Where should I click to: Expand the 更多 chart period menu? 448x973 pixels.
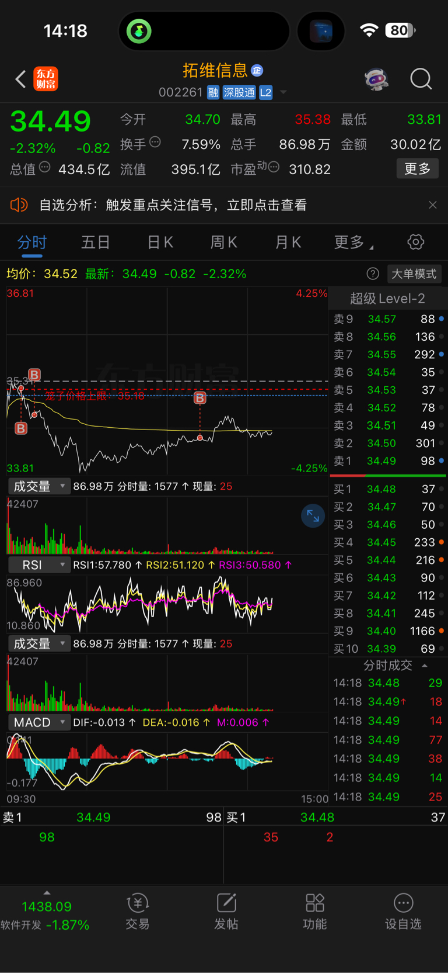(x=353, y=242)
